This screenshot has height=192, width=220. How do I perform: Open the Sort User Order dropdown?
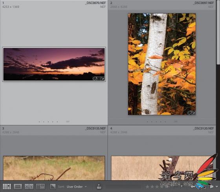pos(77,186)
